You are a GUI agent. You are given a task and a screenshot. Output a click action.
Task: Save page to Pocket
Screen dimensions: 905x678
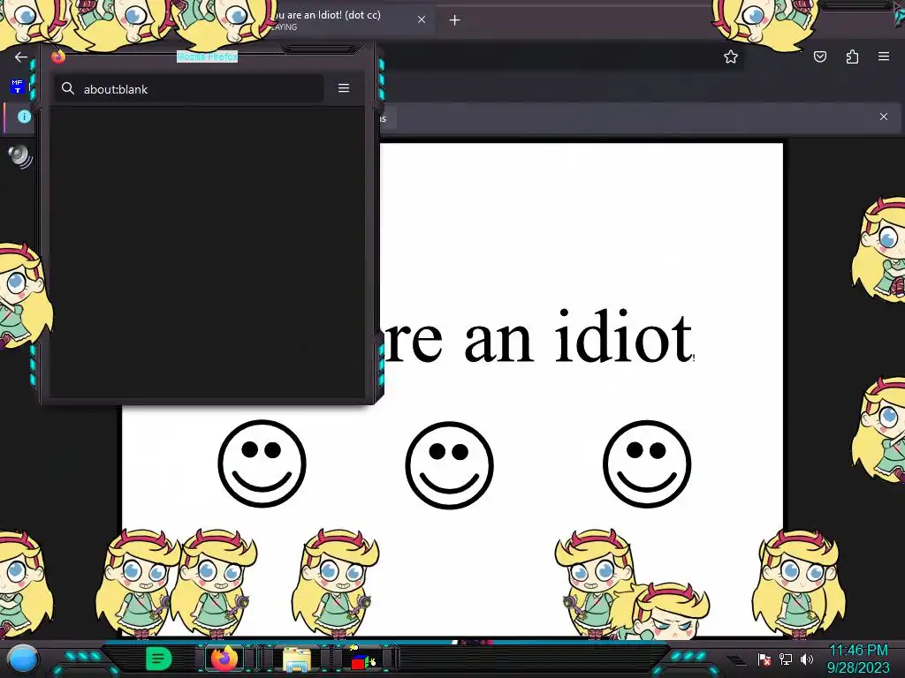tap(820, 56)
